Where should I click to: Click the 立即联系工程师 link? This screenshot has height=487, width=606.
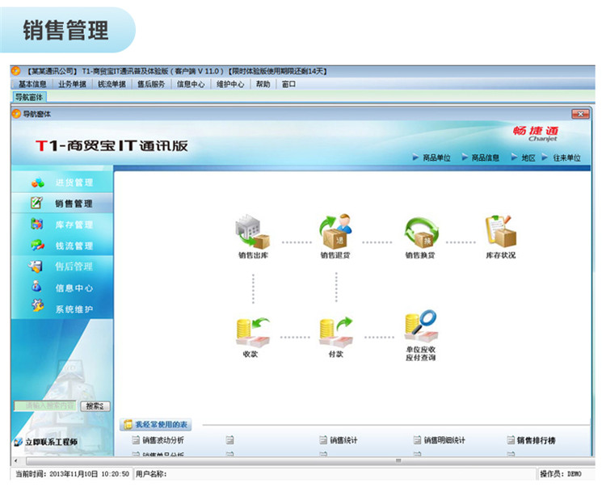[52, 442]
